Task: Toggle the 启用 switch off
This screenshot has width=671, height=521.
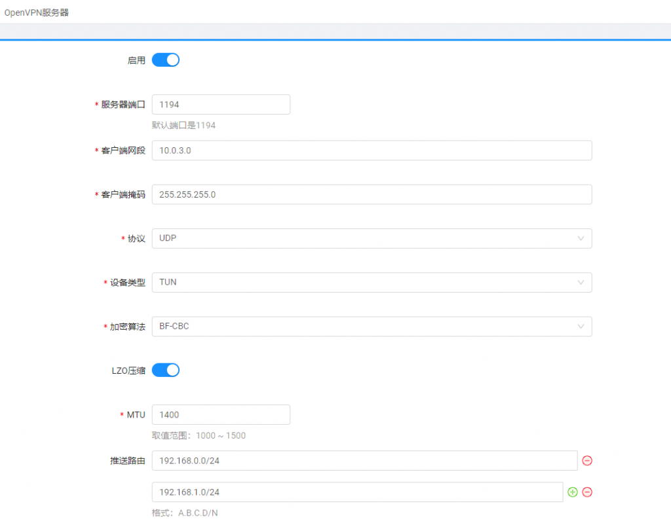Action: [x=165, y=60]
